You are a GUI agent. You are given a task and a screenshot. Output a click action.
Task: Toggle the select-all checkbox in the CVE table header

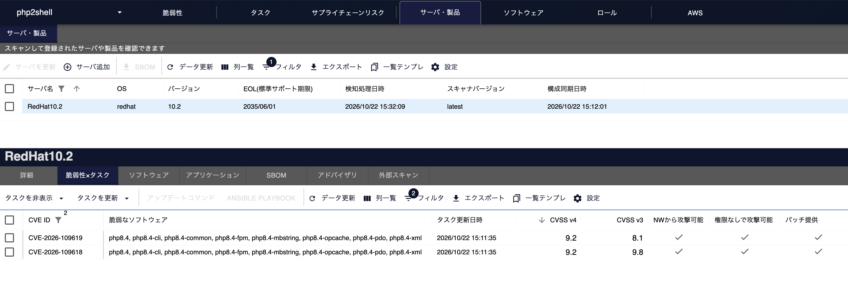tap(9, 220)
